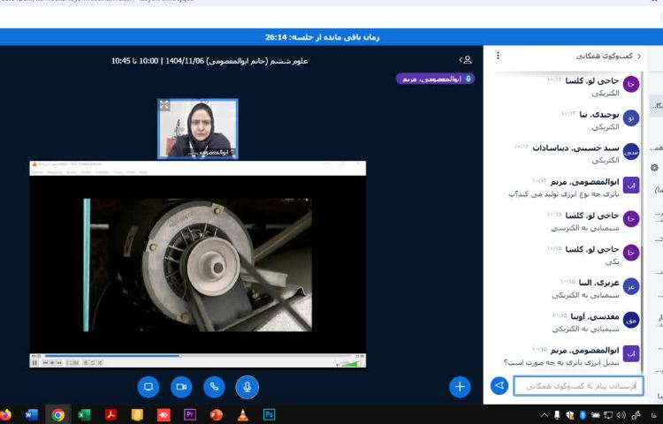Screen dimensions: 663x424
Task: Select the talking indicator ابوالمعصومی، مریم pill
Action: point(435,79)
